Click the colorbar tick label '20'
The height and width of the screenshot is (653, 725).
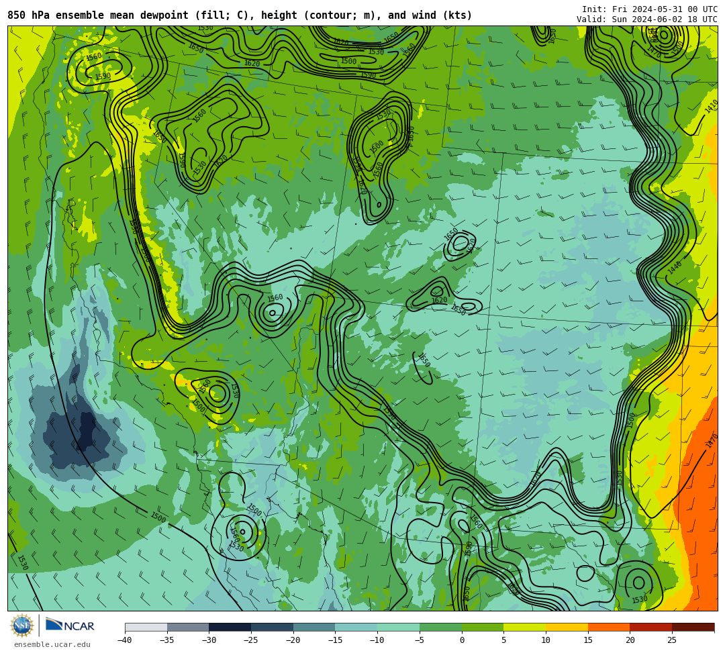pos(630,640)
